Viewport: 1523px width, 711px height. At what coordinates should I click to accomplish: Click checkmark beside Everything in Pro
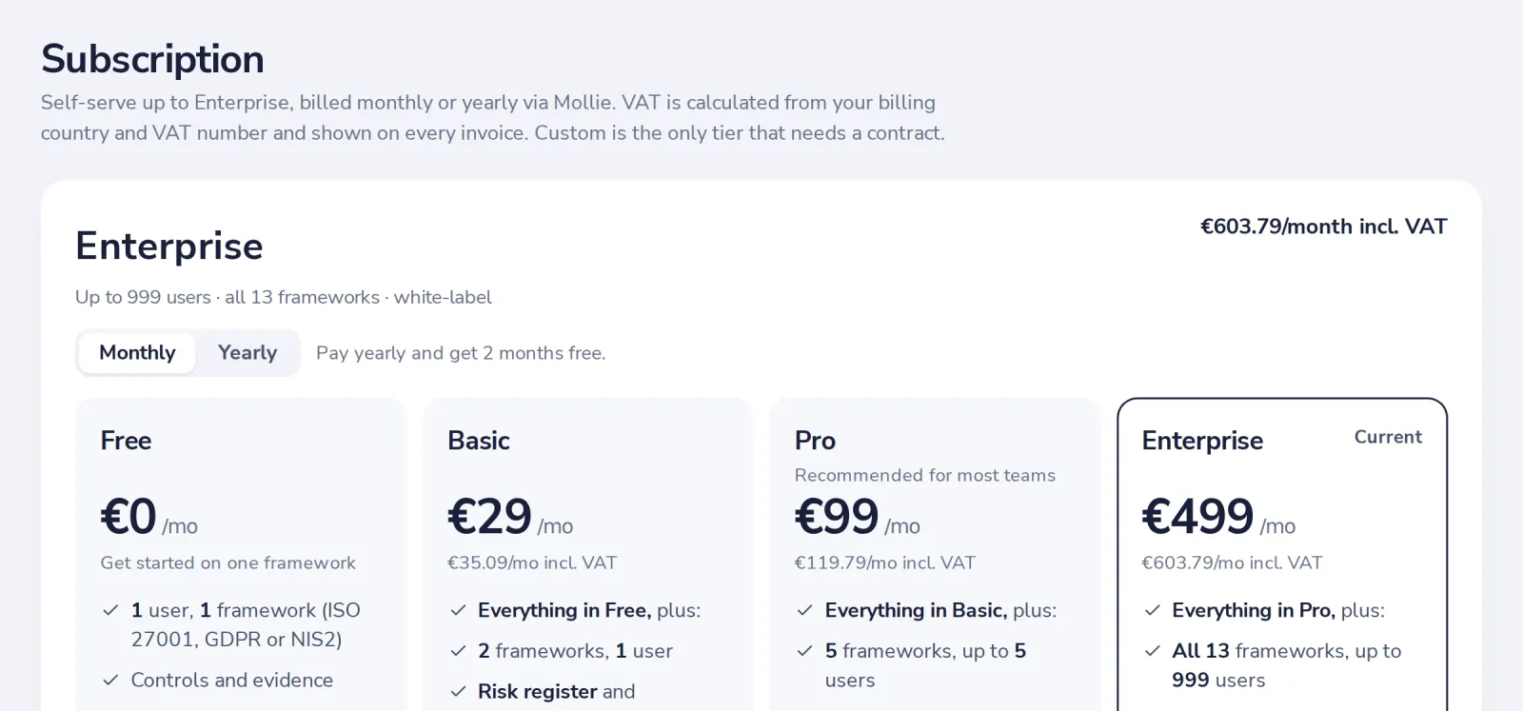pos(1153,610)
